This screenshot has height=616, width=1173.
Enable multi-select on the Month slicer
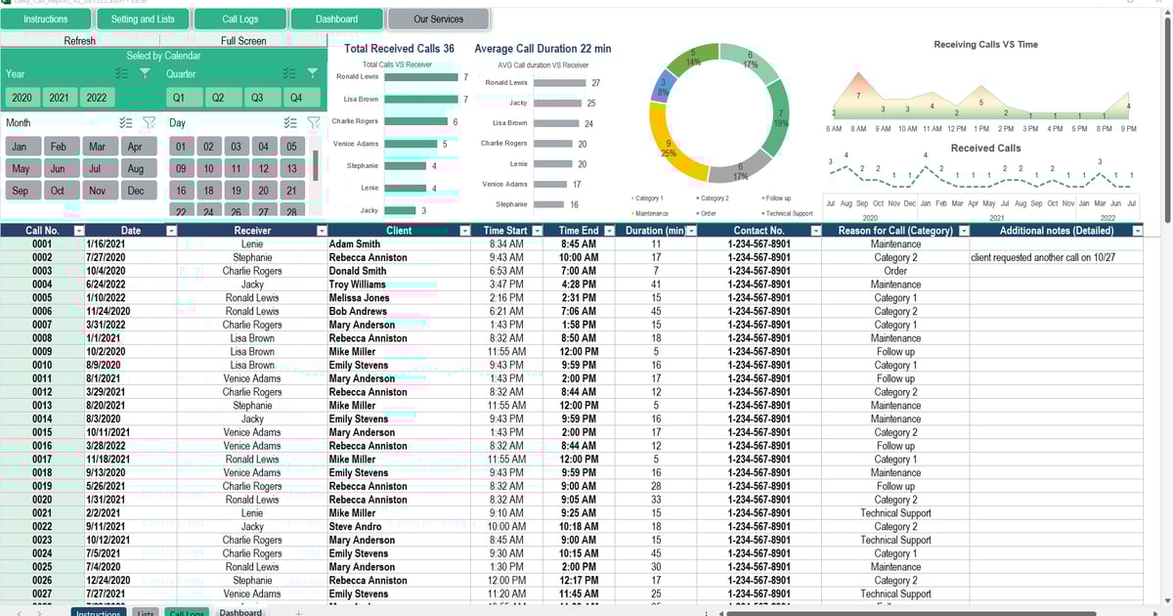tap(124, 122)
